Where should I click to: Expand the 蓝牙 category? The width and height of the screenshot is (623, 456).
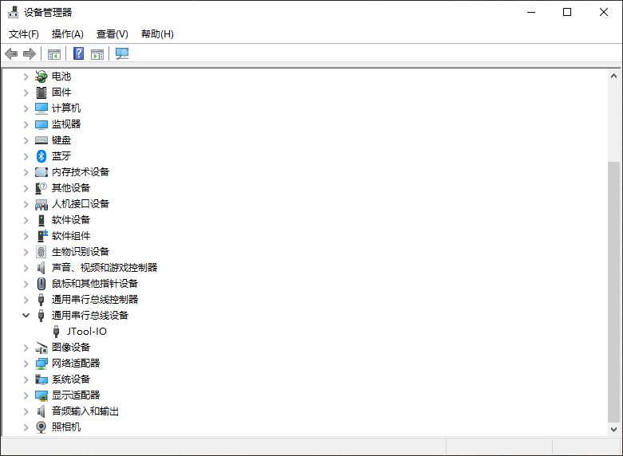click(26, 156)
